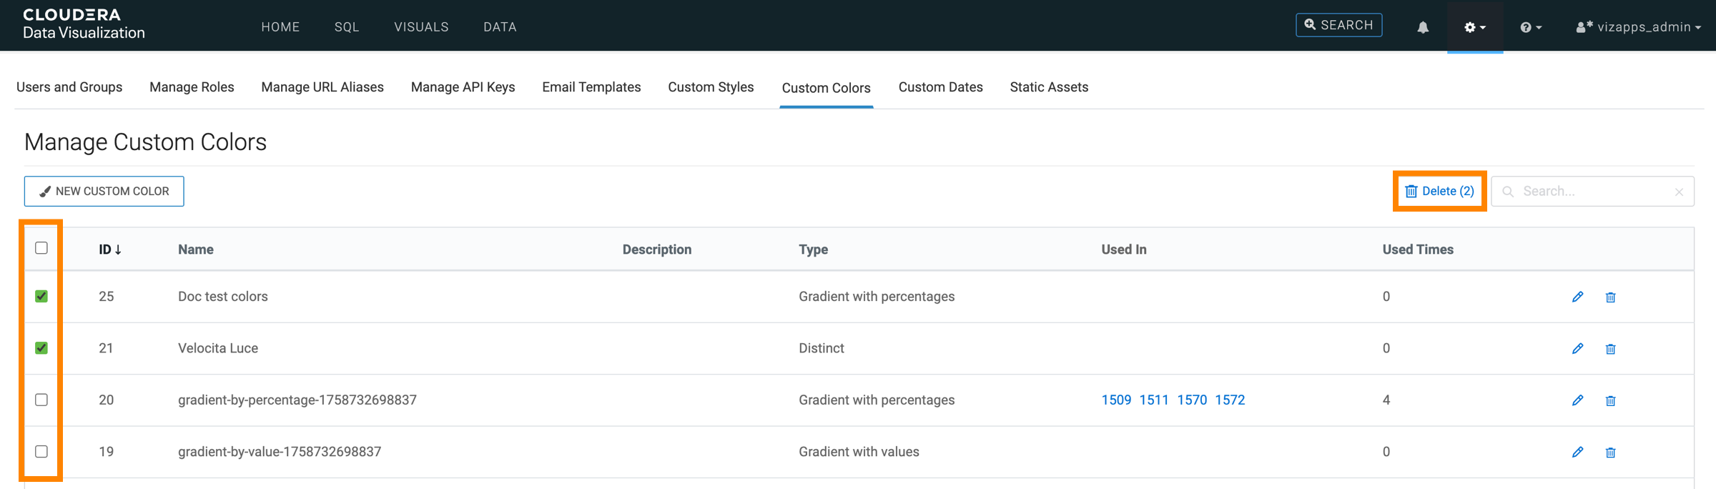Select the gradient-by-percentage row checkbox
Viewport: 1716px width, 489px height.
coord(41,400)
